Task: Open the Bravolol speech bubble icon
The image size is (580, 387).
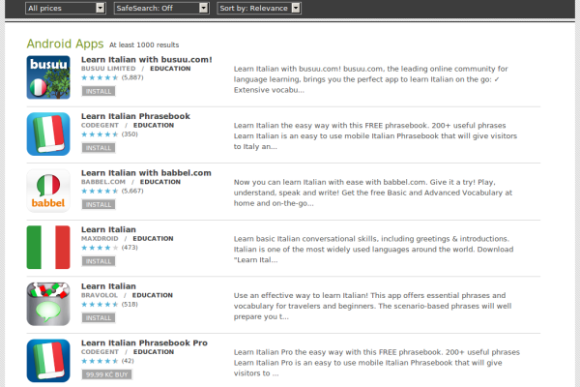Action: click(48, 304)
